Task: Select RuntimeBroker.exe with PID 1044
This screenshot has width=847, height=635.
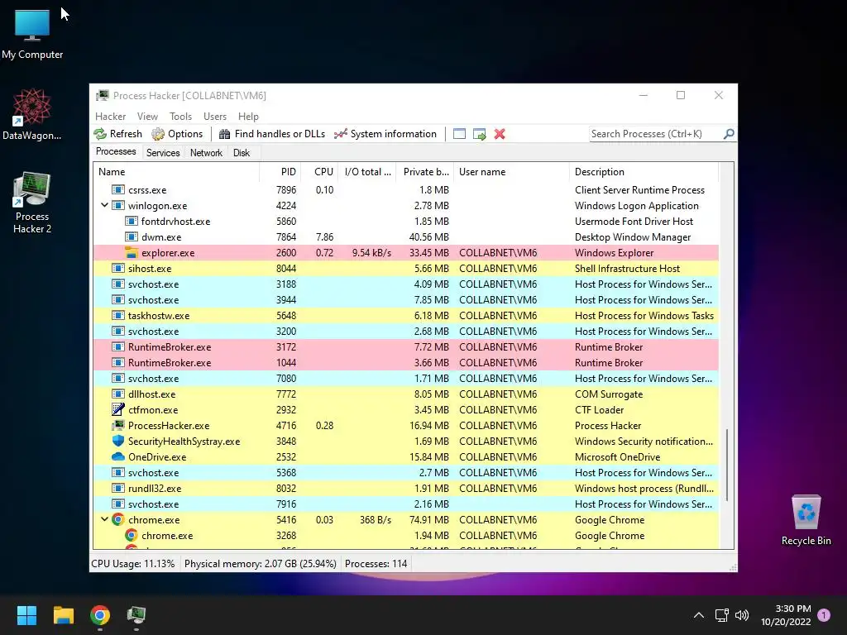Action: (x=405, y=362)
